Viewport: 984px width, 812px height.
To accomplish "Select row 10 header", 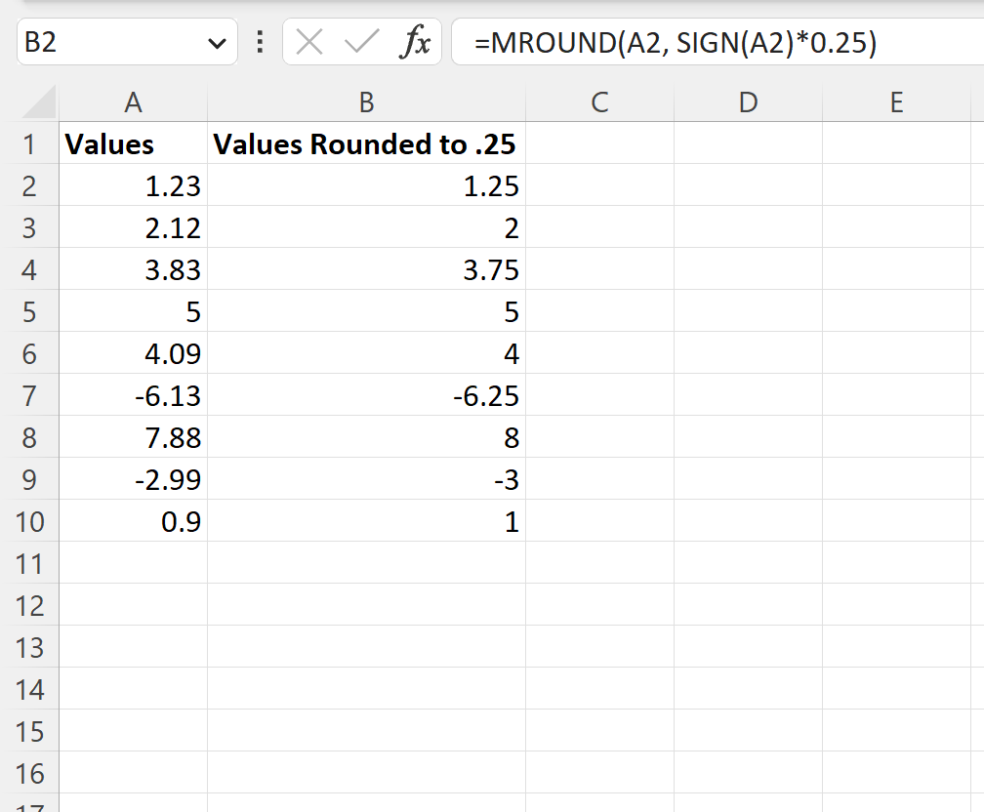I will coord(30,522).
